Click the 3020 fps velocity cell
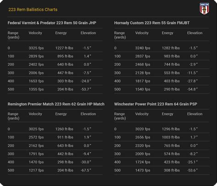 (143, 129)
